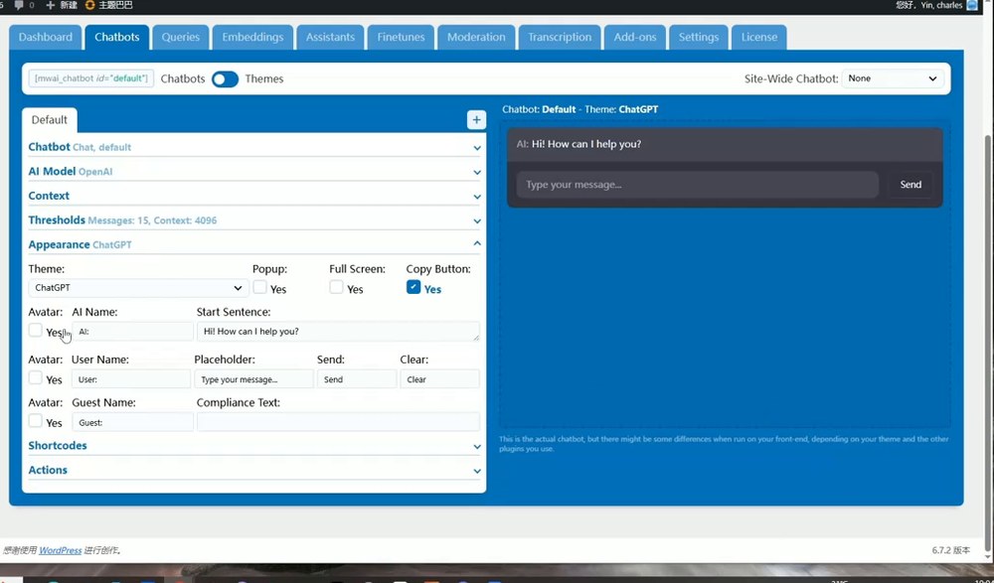994x583 pixels.
Task: Open the Settings tab
Action: pyautogui.click(x=699, y=37)
